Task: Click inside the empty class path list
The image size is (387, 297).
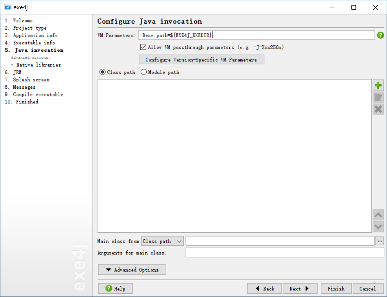Action: [x=234, y=156]
